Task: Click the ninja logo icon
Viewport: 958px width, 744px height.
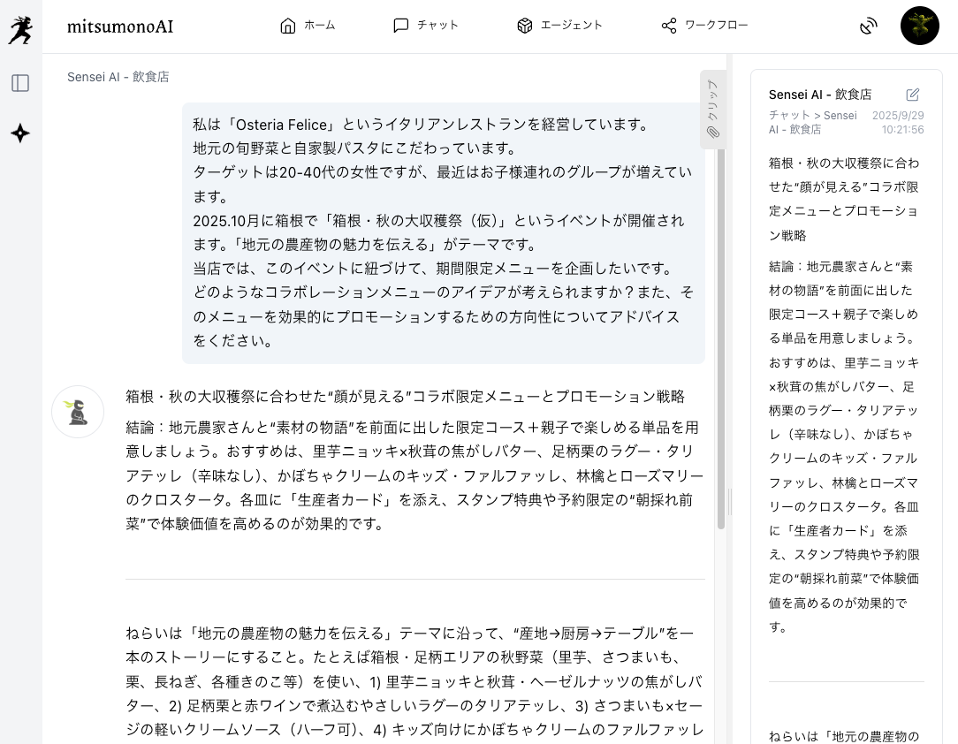Action: pos(20,27)
